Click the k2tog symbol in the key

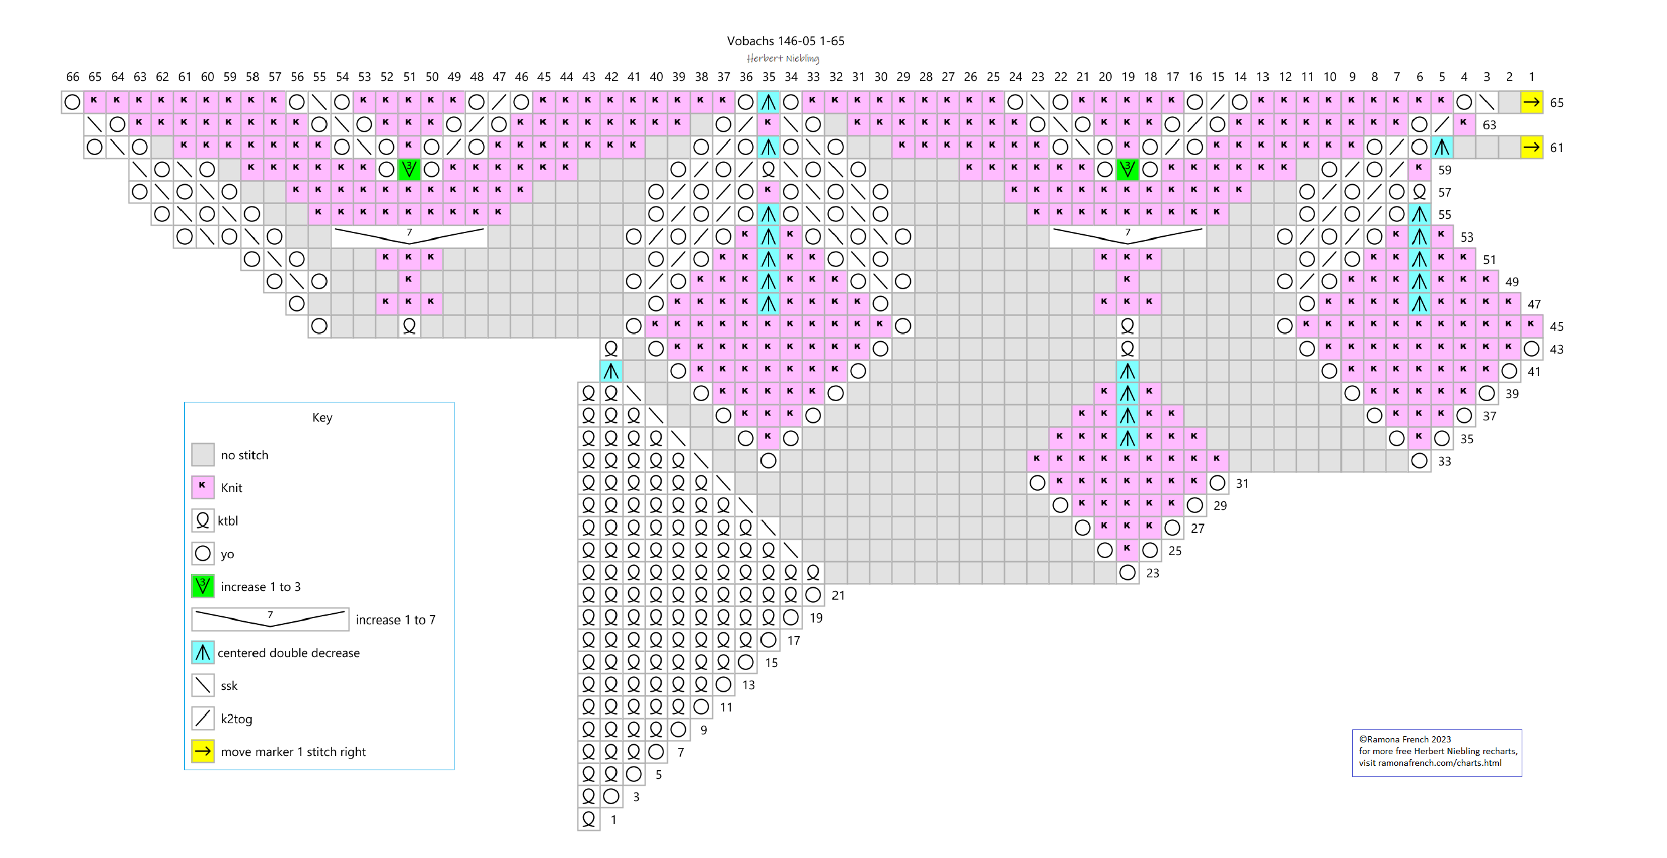203,718
